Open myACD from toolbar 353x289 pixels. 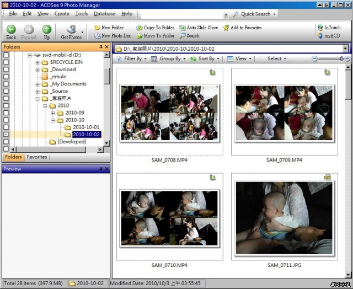point(329,35)
